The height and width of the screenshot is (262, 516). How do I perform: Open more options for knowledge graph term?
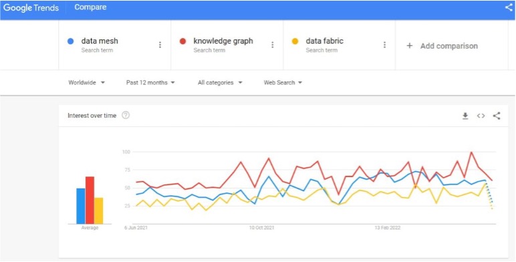tap(272, 45)
